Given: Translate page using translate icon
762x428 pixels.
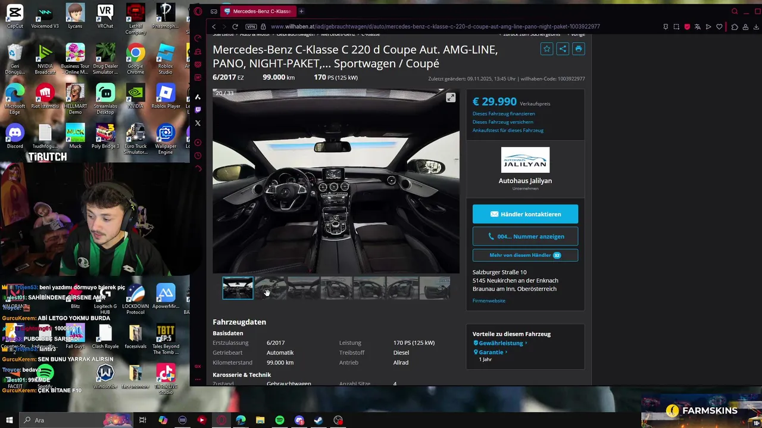Looking at the screenshot, I should point(698,27).
